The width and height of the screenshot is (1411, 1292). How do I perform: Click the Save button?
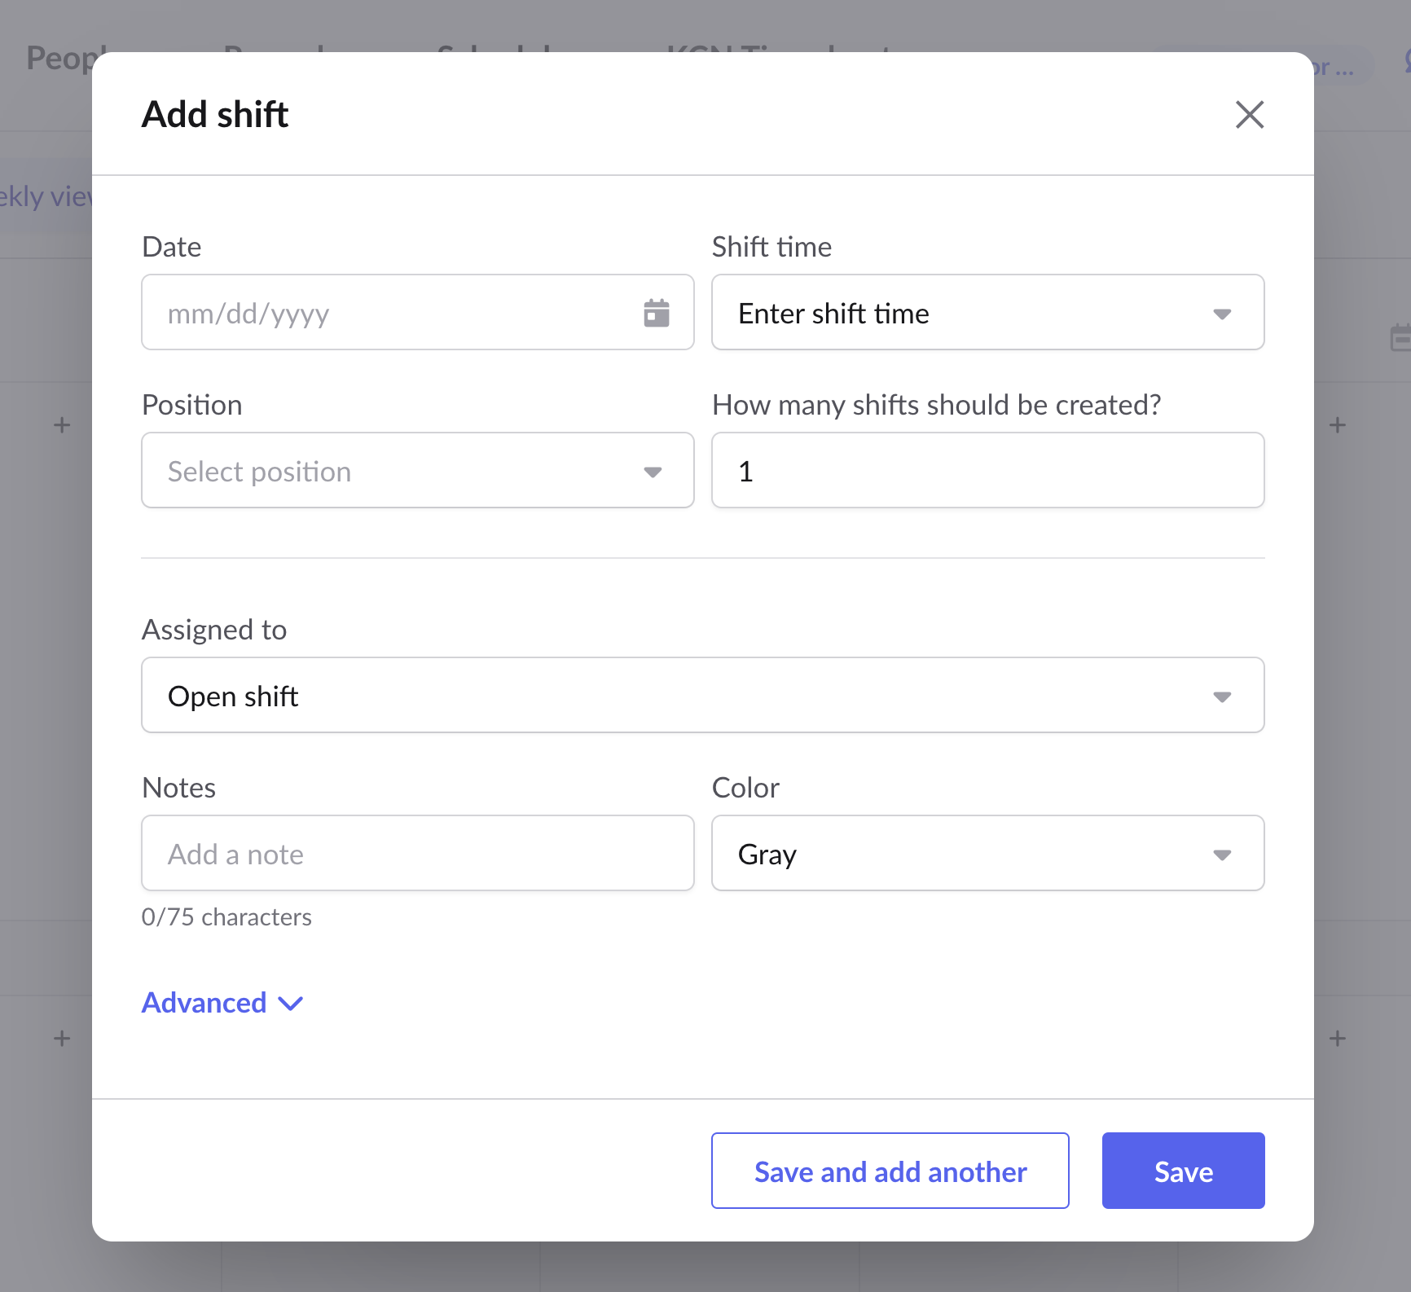pos(1183,1171)
